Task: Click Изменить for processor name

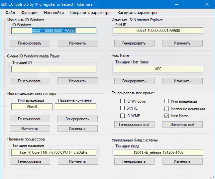Action: pyautogui.click(x=78, y=161)
